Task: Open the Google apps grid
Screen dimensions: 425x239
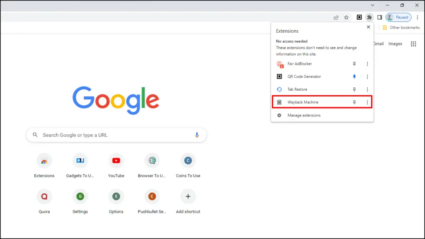Action: click(413, 44)
